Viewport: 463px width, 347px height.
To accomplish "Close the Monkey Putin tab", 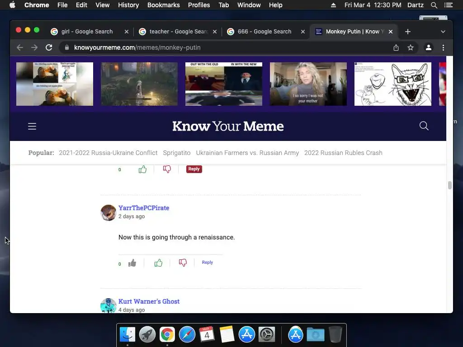I will pos(390,32).
